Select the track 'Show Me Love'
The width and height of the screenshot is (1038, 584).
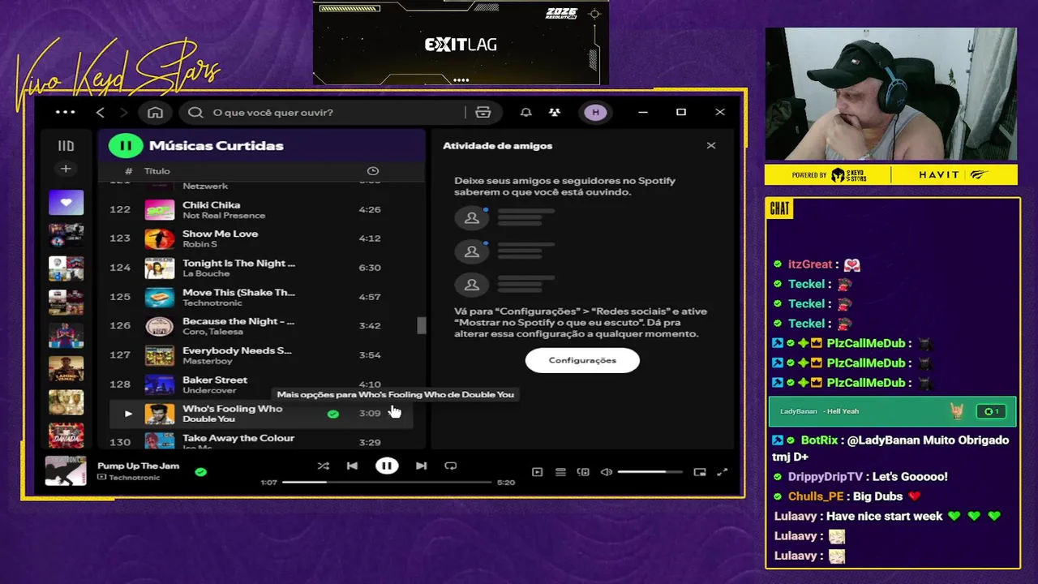[x=220, y=234]
